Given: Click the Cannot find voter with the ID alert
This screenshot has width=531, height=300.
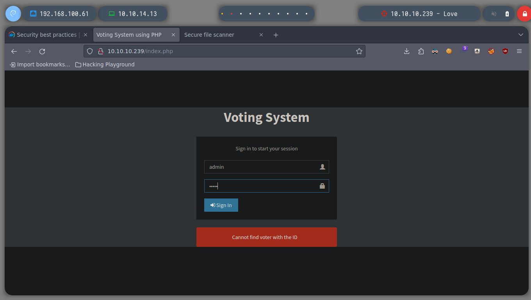Looking at the screenshot, I should pos(267,237).
